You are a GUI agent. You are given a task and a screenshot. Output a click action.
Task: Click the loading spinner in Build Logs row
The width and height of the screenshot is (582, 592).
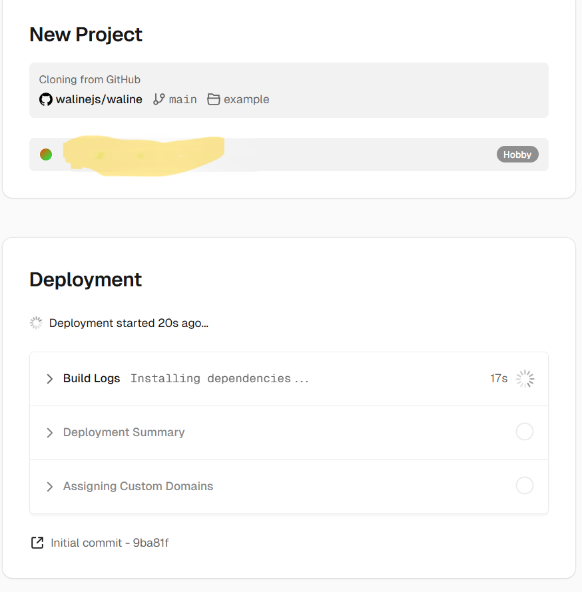pyautogui.click(x=525, y=379)
